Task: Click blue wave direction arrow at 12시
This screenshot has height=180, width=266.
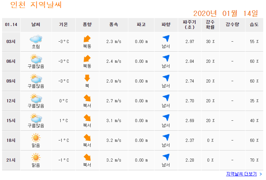Action: pos(166,98)
